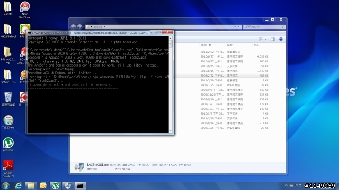This screenshot has width=339, height=190.
Task: Launch Internet Explorer from the taskbar
Action: click(x=19, y=186)
